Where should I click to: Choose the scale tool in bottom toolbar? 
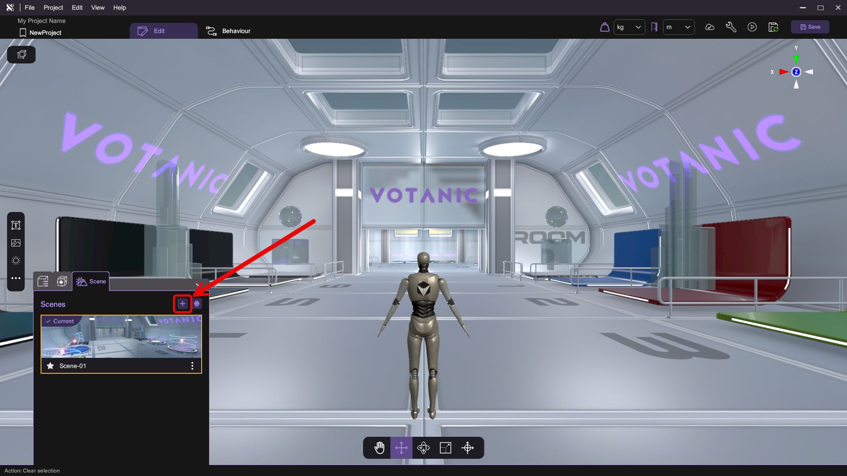[x=446, y=448]
